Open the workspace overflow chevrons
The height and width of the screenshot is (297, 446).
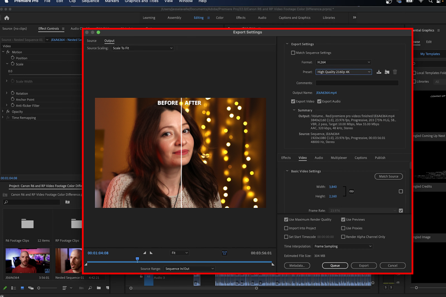point(355,17)
